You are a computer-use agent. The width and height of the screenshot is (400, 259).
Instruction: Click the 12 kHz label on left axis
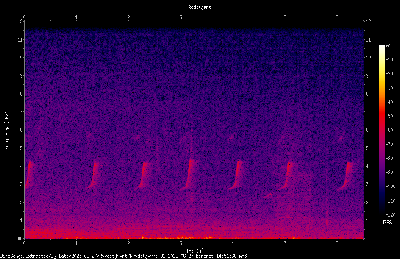pyautogui.click(x=20, y=22)
